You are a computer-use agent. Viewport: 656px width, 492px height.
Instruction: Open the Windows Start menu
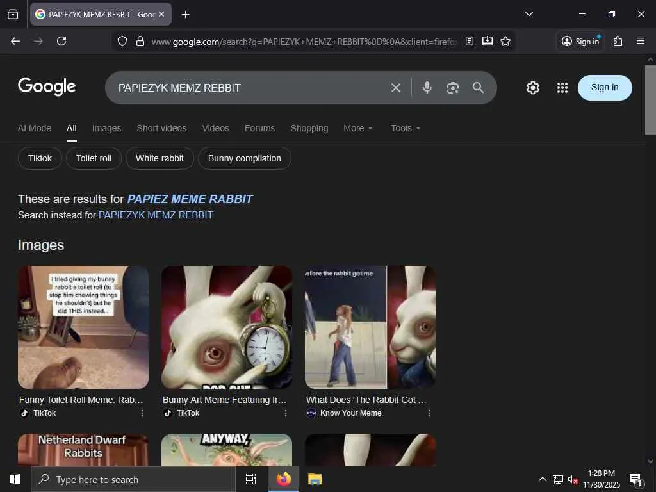pyautogui.click(x=15, y=479)
